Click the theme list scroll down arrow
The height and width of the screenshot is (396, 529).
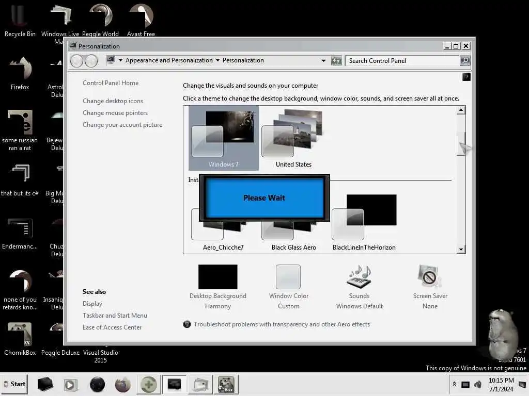point(461,249)
